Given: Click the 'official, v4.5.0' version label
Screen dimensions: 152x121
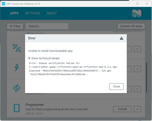Looking at the screenshot, I should point(34,114).
